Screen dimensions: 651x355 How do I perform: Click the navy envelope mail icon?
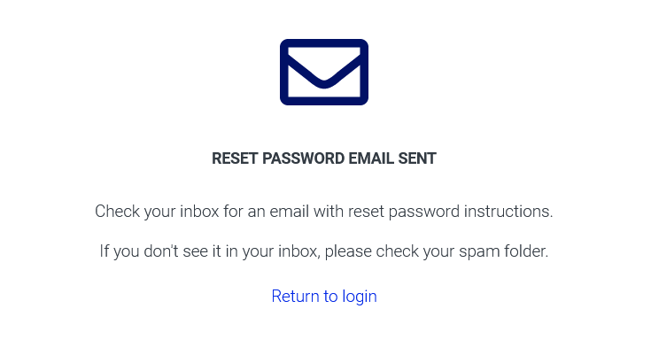(x=324, y=73)
